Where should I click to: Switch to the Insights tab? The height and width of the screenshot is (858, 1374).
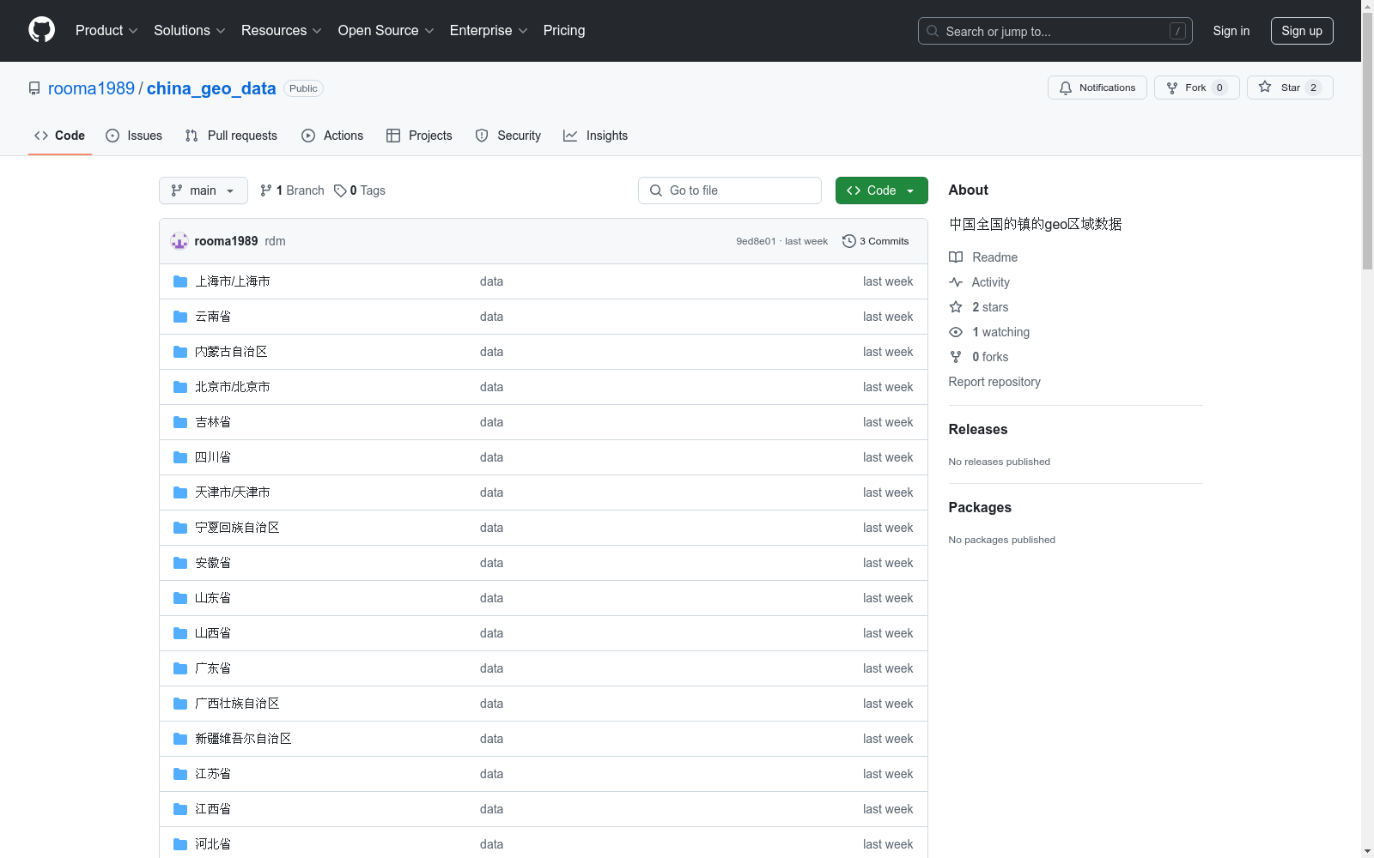click(595, 136)
